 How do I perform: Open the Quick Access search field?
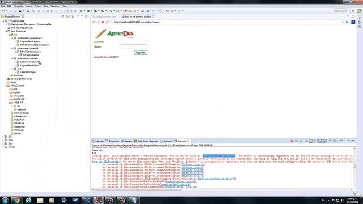341,11
